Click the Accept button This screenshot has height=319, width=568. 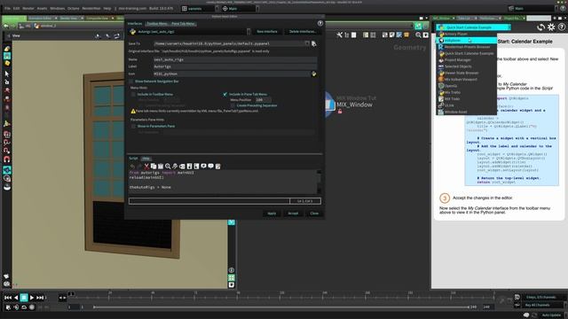pos(293,214)
